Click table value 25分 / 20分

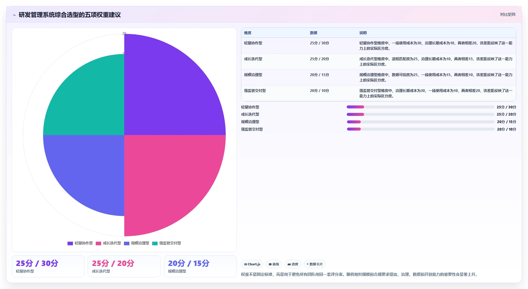pyautogui.click(x=319, y=59)
